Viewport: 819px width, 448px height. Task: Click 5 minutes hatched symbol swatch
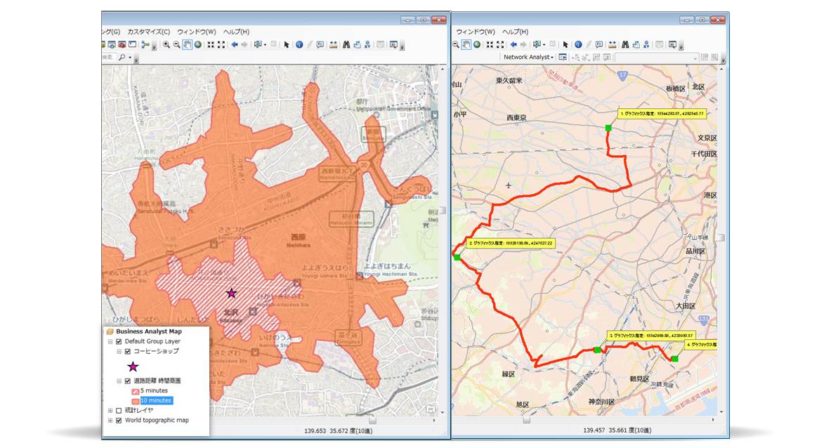point(136,391)
